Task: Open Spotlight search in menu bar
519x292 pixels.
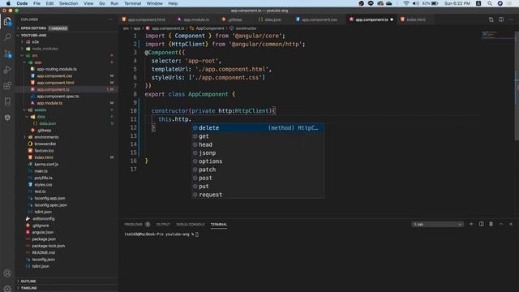Action: point(490,3)
